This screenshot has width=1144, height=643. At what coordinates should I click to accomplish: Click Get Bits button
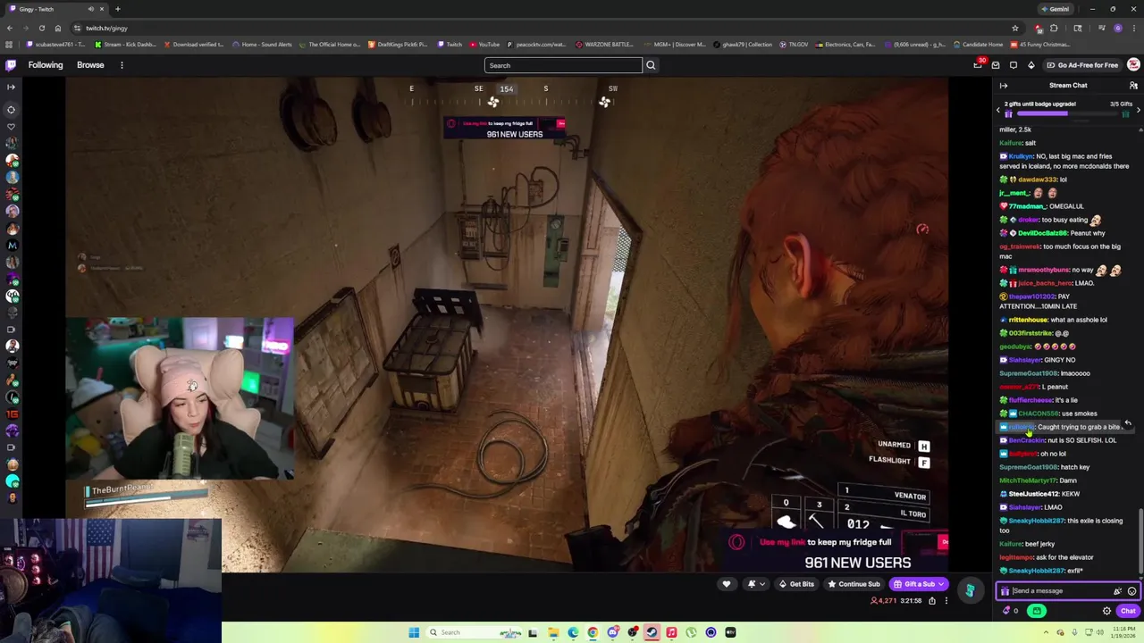point(795,584)
